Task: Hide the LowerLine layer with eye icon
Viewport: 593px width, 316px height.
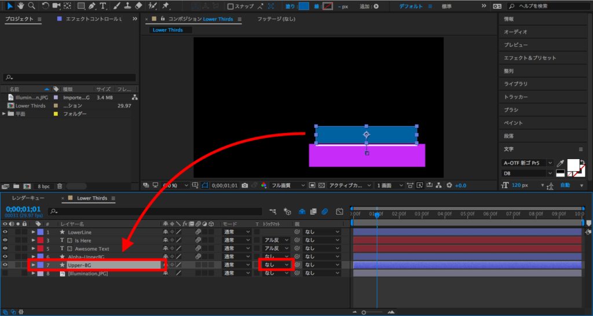Action: coord(5,232)
